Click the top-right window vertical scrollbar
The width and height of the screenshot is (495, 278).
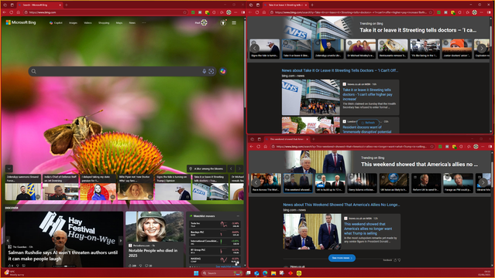coord(490,75)
